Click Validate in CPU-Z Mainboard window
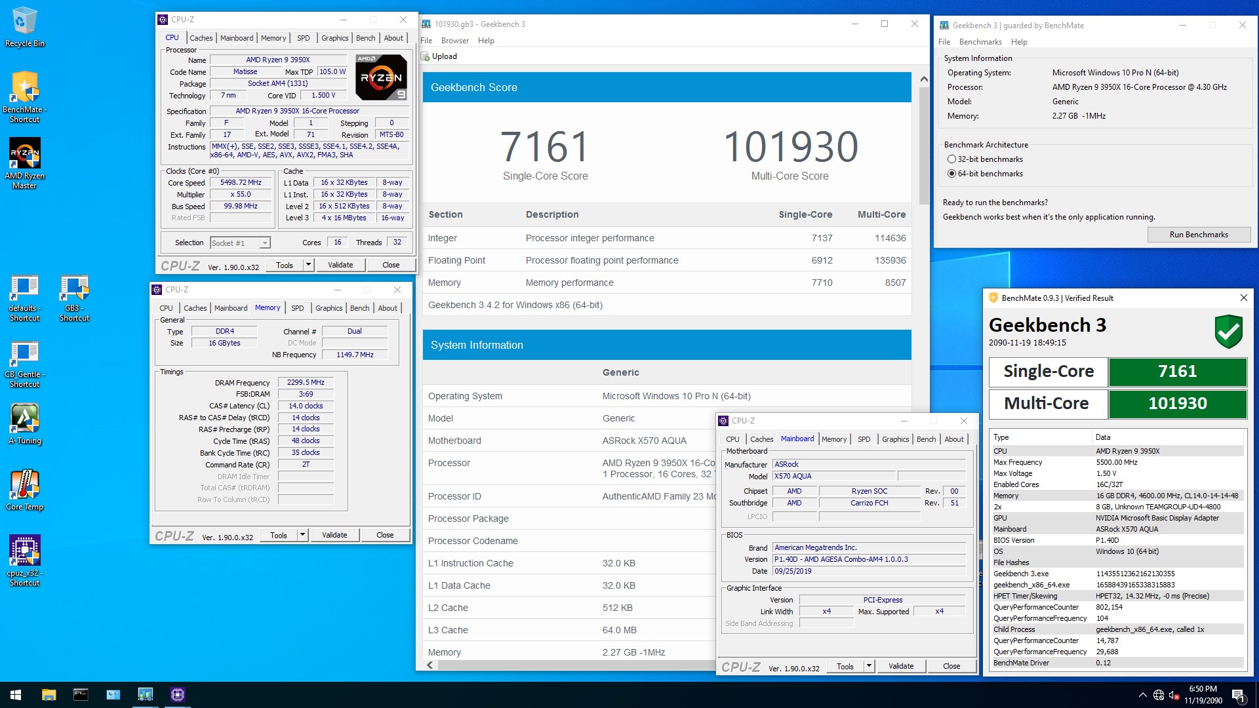Screen dimensions: 1259x708 (x=901, y=666)
